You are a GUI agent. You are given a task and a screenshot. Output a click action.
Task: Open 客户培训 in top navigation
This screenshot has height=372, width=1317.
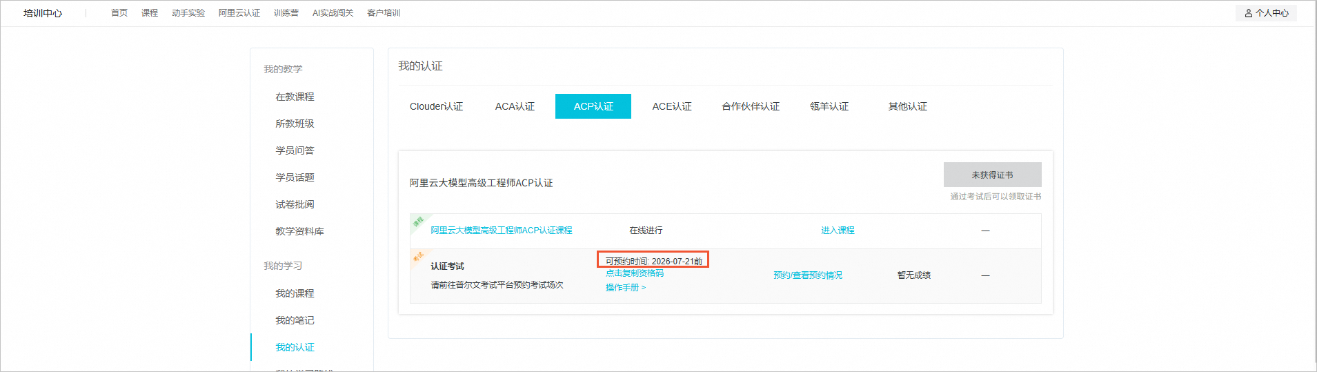[x=384, y=13]
